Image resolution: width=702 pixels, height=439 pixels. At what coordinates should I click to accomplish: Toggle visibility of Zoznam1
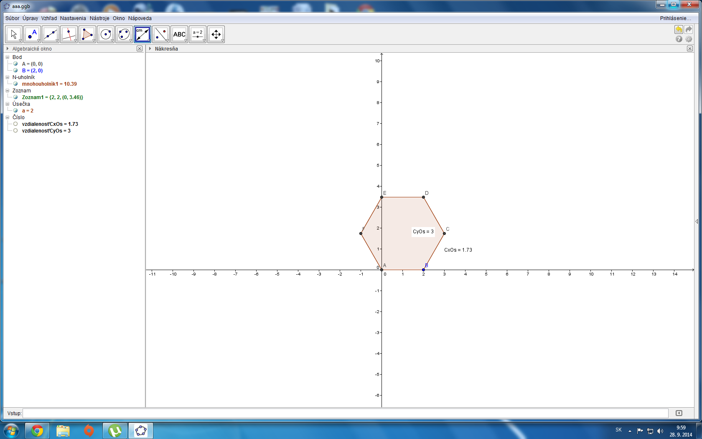(15, 97)
